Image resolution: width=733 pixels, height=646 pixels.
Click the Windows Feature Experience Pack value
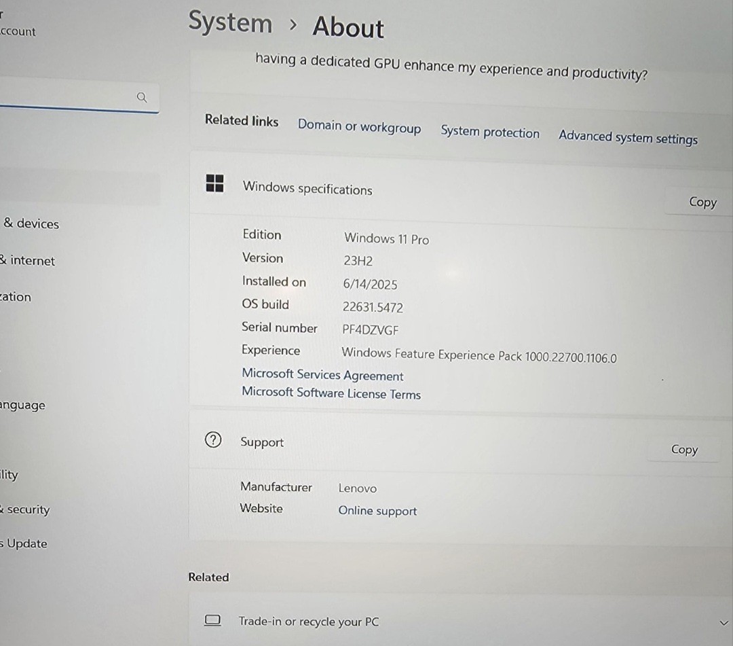pyautogui.click(x=479, y=355)
